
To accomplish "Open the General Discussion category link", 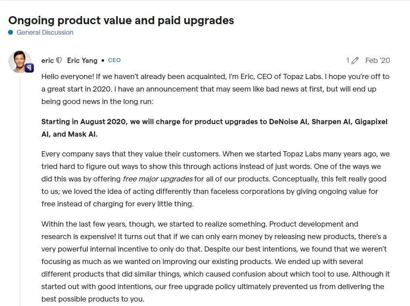I will coord(45,32).
